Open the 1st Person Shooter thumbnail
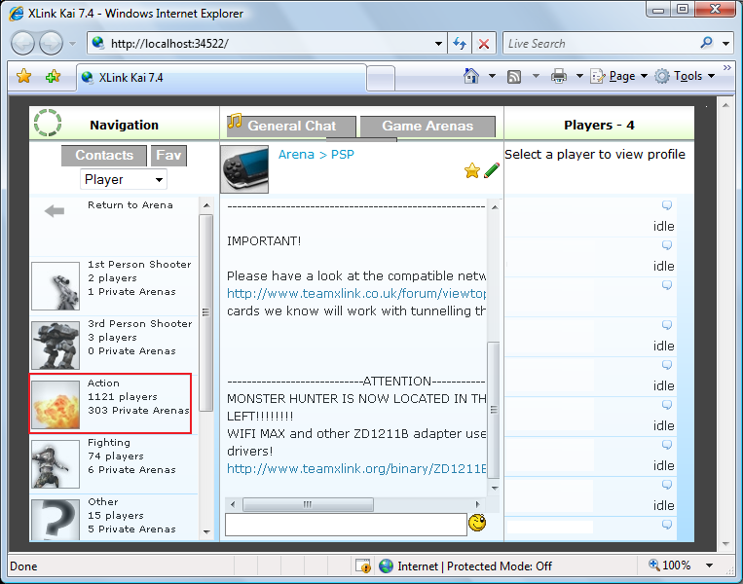Screen dimensions: 743x584 tap(56, 286)
